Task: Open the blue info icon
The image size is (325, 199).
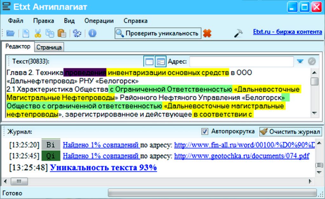Action: coord(92,33)
